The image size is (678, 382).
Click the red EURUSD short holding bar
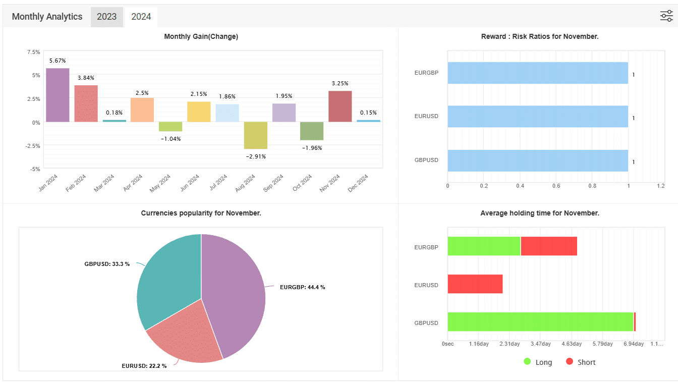(475, 284)
